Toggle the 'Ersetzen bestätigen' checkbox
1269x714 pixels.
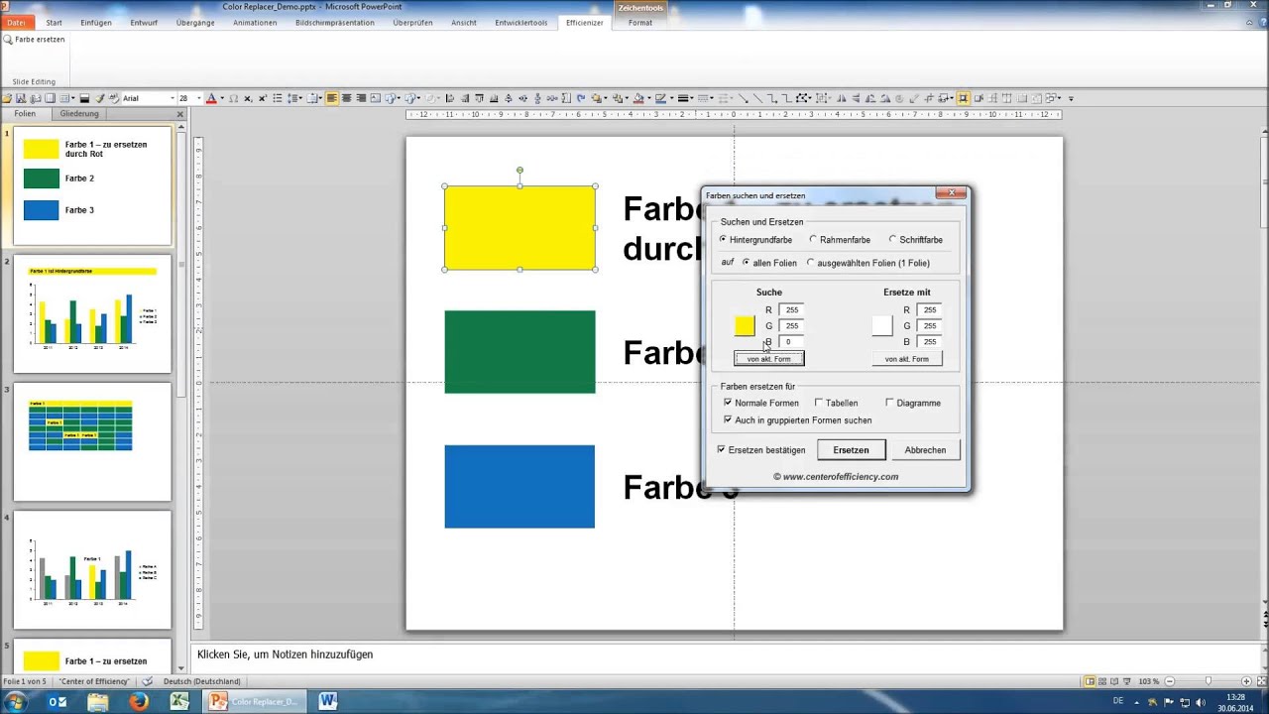click(721, 449)
